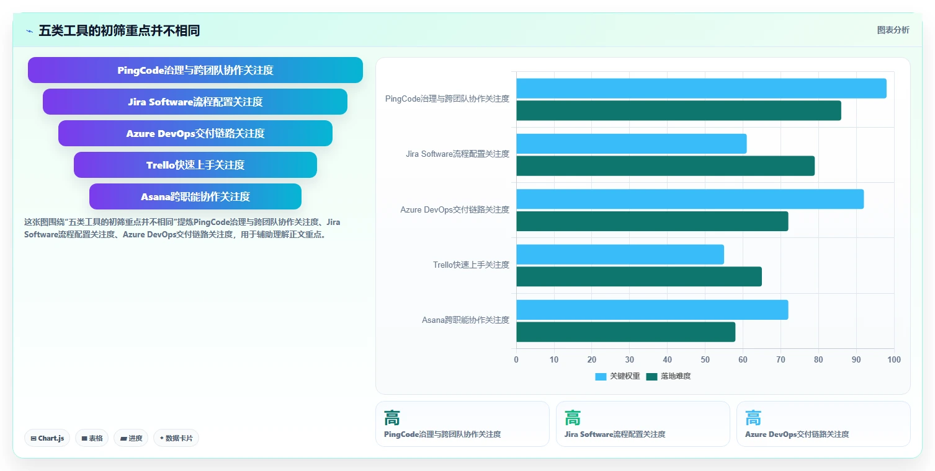The width and height of the screenshot is (935, 471).
Task: Select the Jira Software流程配置关注度 funnel bar
Action: pos(195,102)
